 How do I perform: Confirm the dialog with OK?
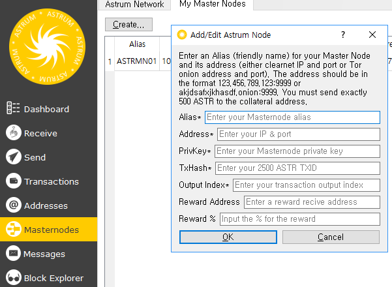(228, 237)
